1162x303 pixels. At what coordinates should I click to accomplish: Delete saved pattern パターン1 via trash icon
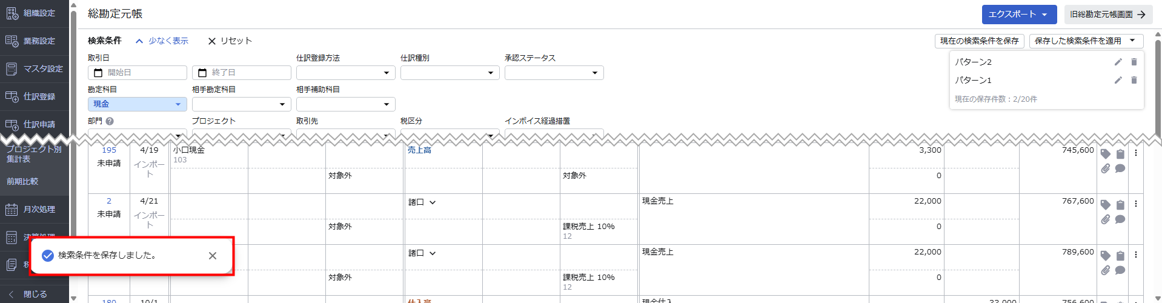[1134, 80]
